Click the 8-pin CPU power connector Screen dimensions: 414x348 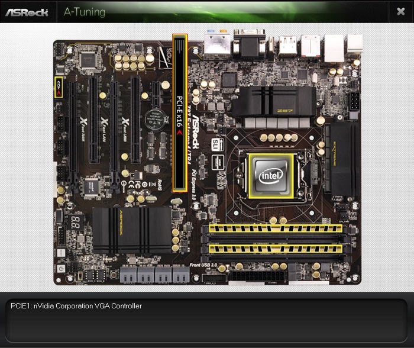354,101
